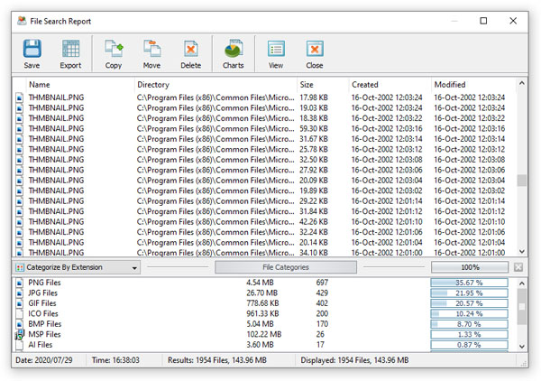
Task: Select the PNG Files category label
Action: [44, 283]
